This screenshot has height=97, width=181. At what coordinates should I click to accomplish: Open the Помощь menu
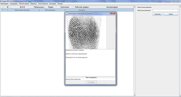60,4
